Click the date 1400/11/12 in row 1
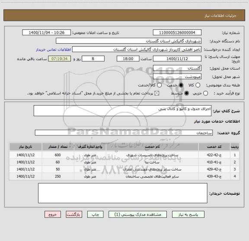Screen dimensions: 249x241 [x=26, y=155]
